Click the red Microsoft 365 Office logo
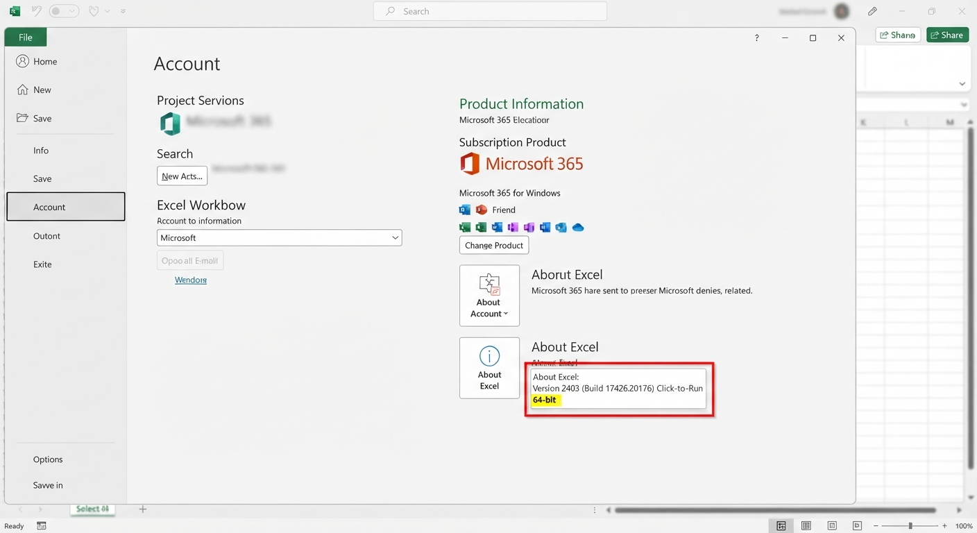The height and width of the screenshot is (533, 977). pyautogui.click(x=470, y=164)
